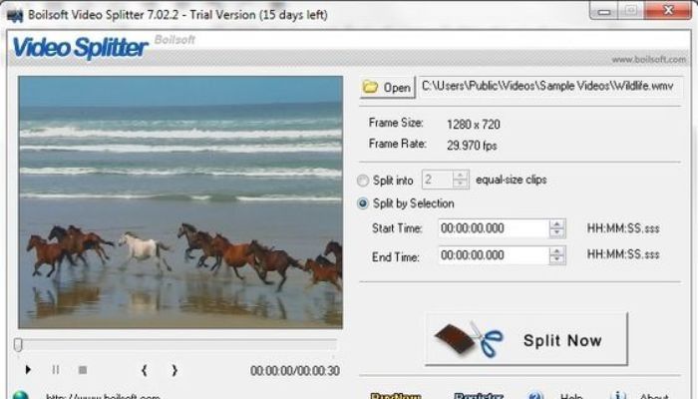Click the 00:00:00/00:00:30 time display

(295, 370)
